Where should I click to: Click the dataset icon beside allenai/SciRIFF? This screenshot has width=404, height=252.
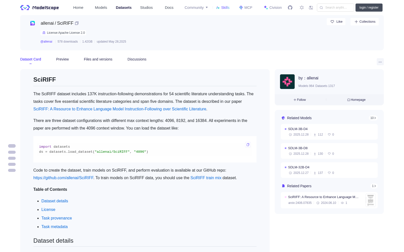33,23
